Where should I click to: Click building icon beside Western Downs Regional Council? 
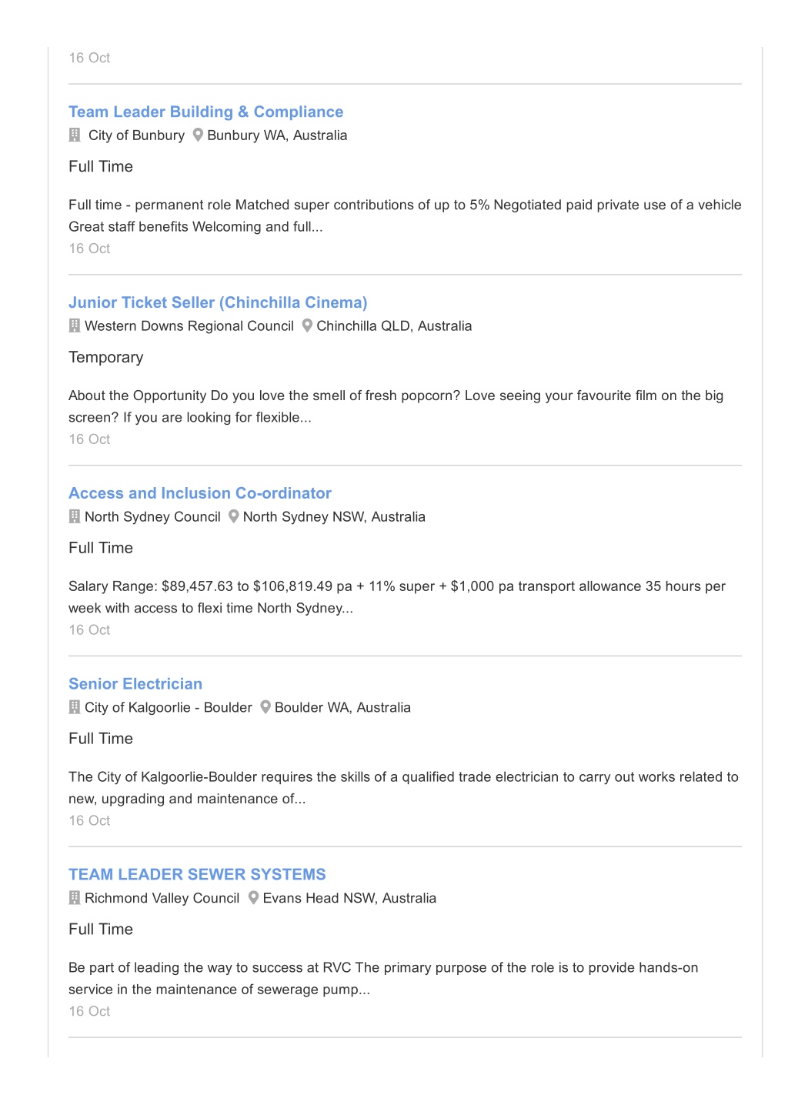pos(75,325)
